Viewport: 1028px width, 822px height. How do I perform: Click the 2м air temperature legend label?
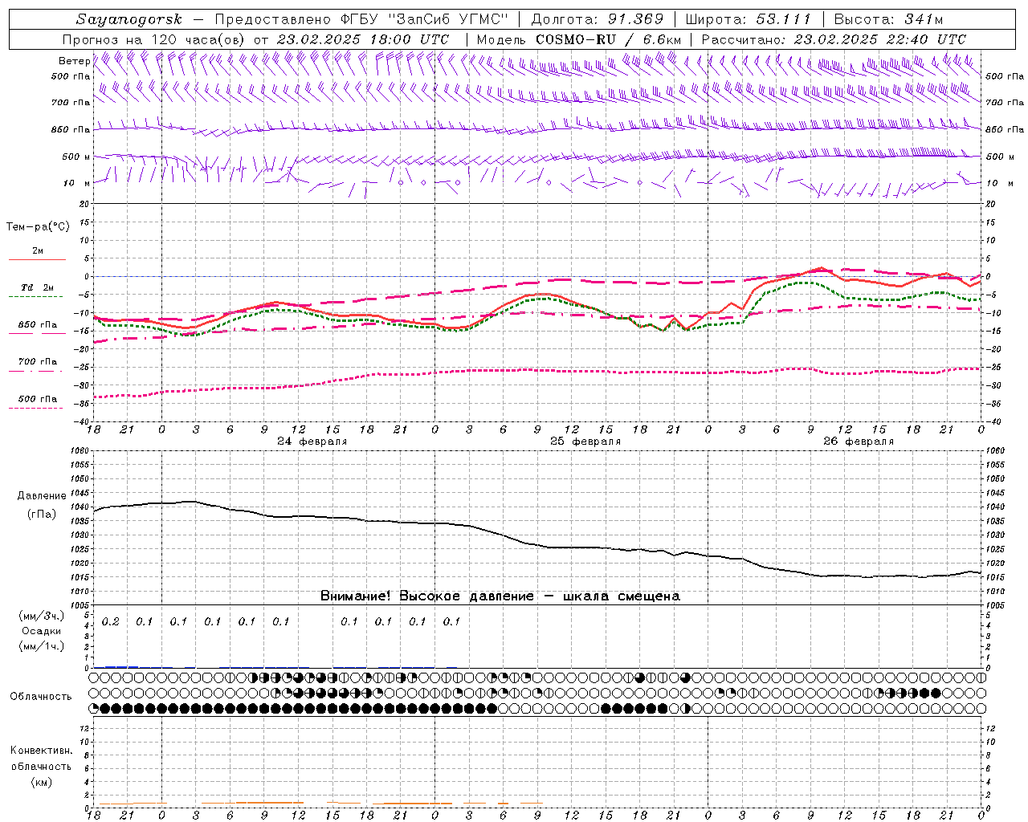pos(38,251)
